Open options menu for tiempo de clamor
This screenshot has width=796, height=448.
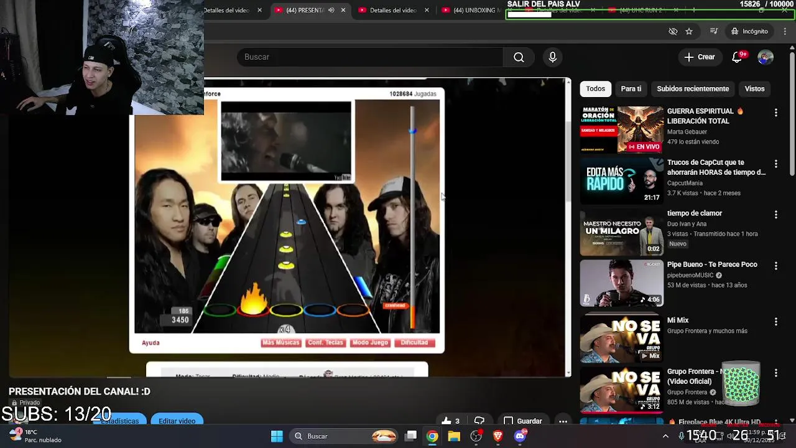(775, 215)
